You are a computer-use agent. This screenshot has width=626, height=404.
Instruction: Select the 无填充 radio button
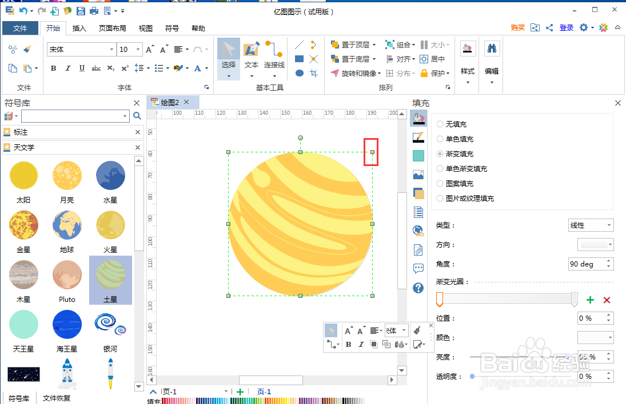pyautogui.click(x=440, y=123)
